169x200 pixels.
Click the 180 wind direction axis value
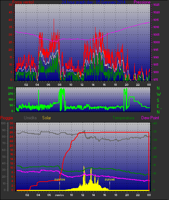11,99
